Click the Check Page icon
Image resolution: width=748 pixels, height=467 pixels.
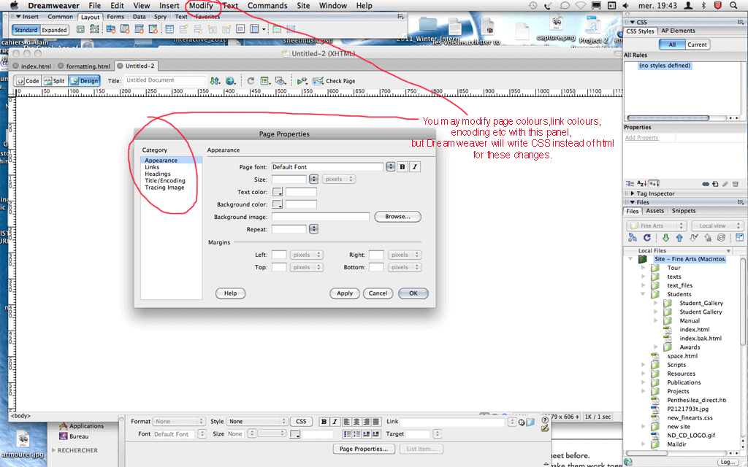point(318,81)
